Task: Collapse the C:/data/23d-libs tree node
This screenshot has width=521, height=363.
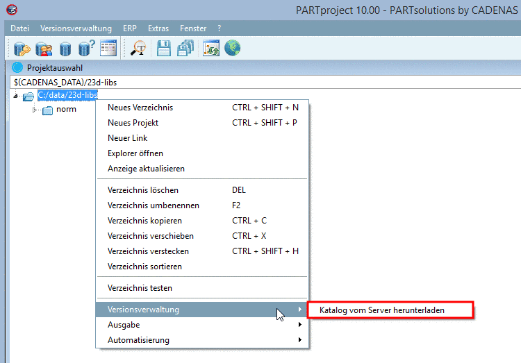Action: click(15, 96)
